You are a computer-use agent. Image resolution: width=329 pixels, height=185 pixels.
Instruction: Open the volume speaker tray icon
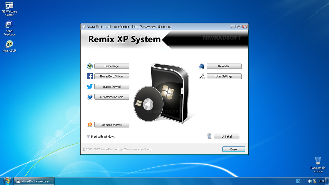click(x=309, y=181)
